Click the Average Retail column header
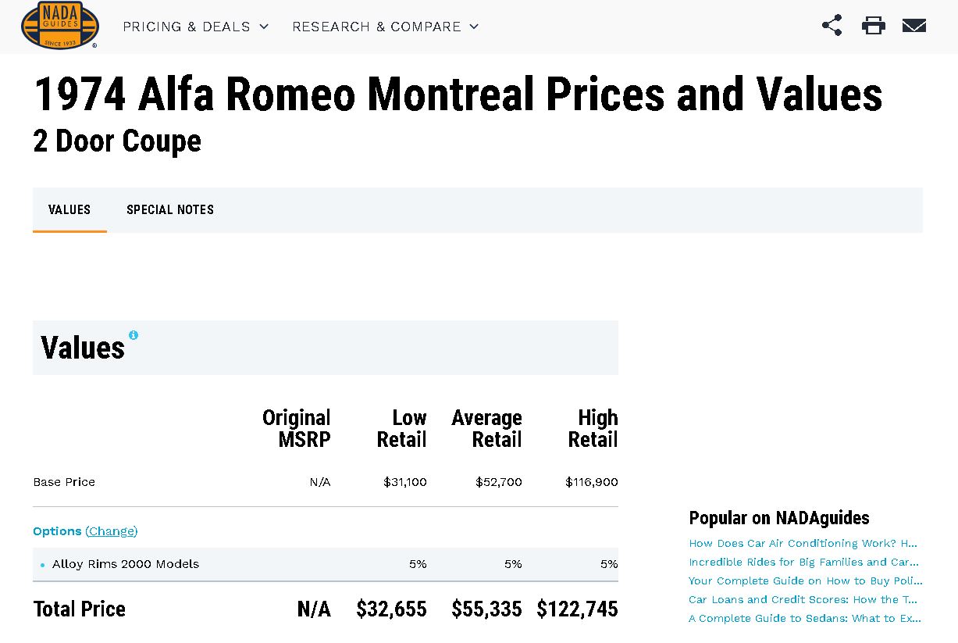The image size is (958, 643). [487, 428]
